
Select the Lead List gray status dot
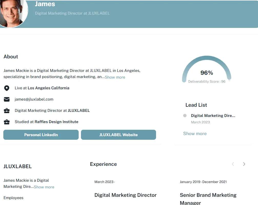(x=185, y=116)
